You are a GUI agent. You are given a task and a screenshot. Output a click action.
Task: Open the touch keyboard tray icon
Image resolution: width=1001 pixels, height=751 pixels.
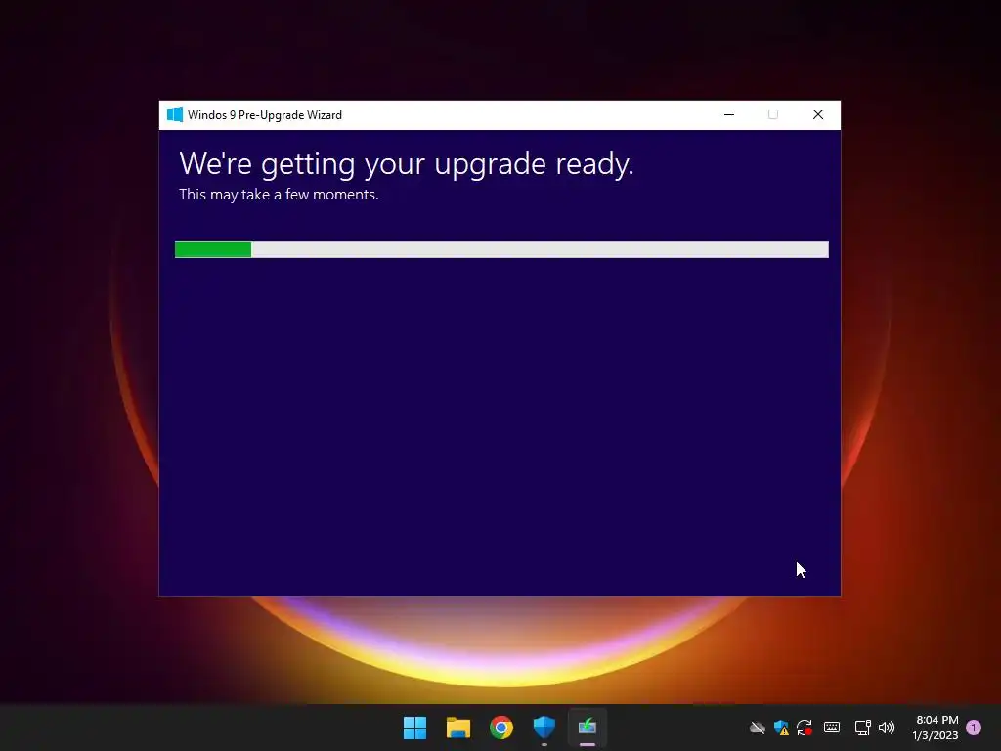pos(832,728)
